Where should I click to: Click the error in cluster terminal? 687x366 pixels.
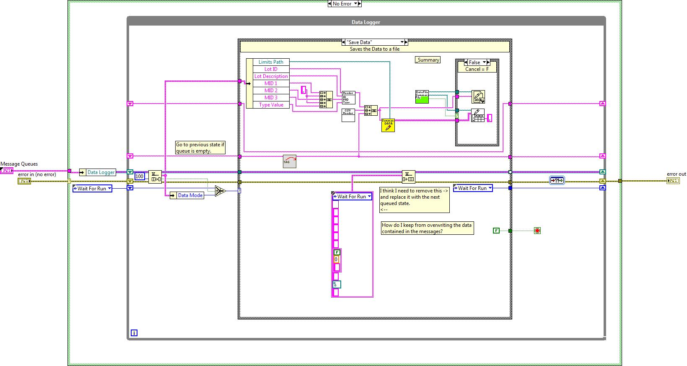pyautogui.click(x=24, y=181)
